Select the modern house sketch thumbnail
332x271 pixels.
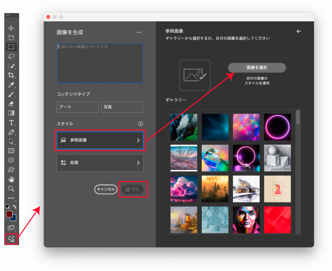tap(247, 189)
